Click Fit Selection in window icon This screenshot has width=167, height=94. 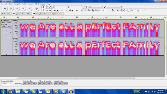[x=124, y=10]
